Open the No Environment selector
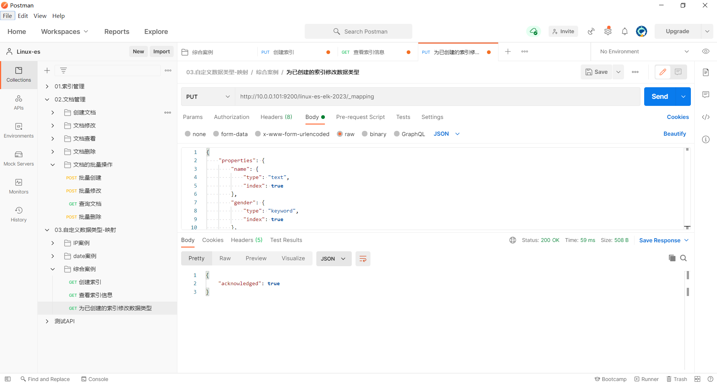The width and height of the screenshot is (717, 384). point(644,51)
